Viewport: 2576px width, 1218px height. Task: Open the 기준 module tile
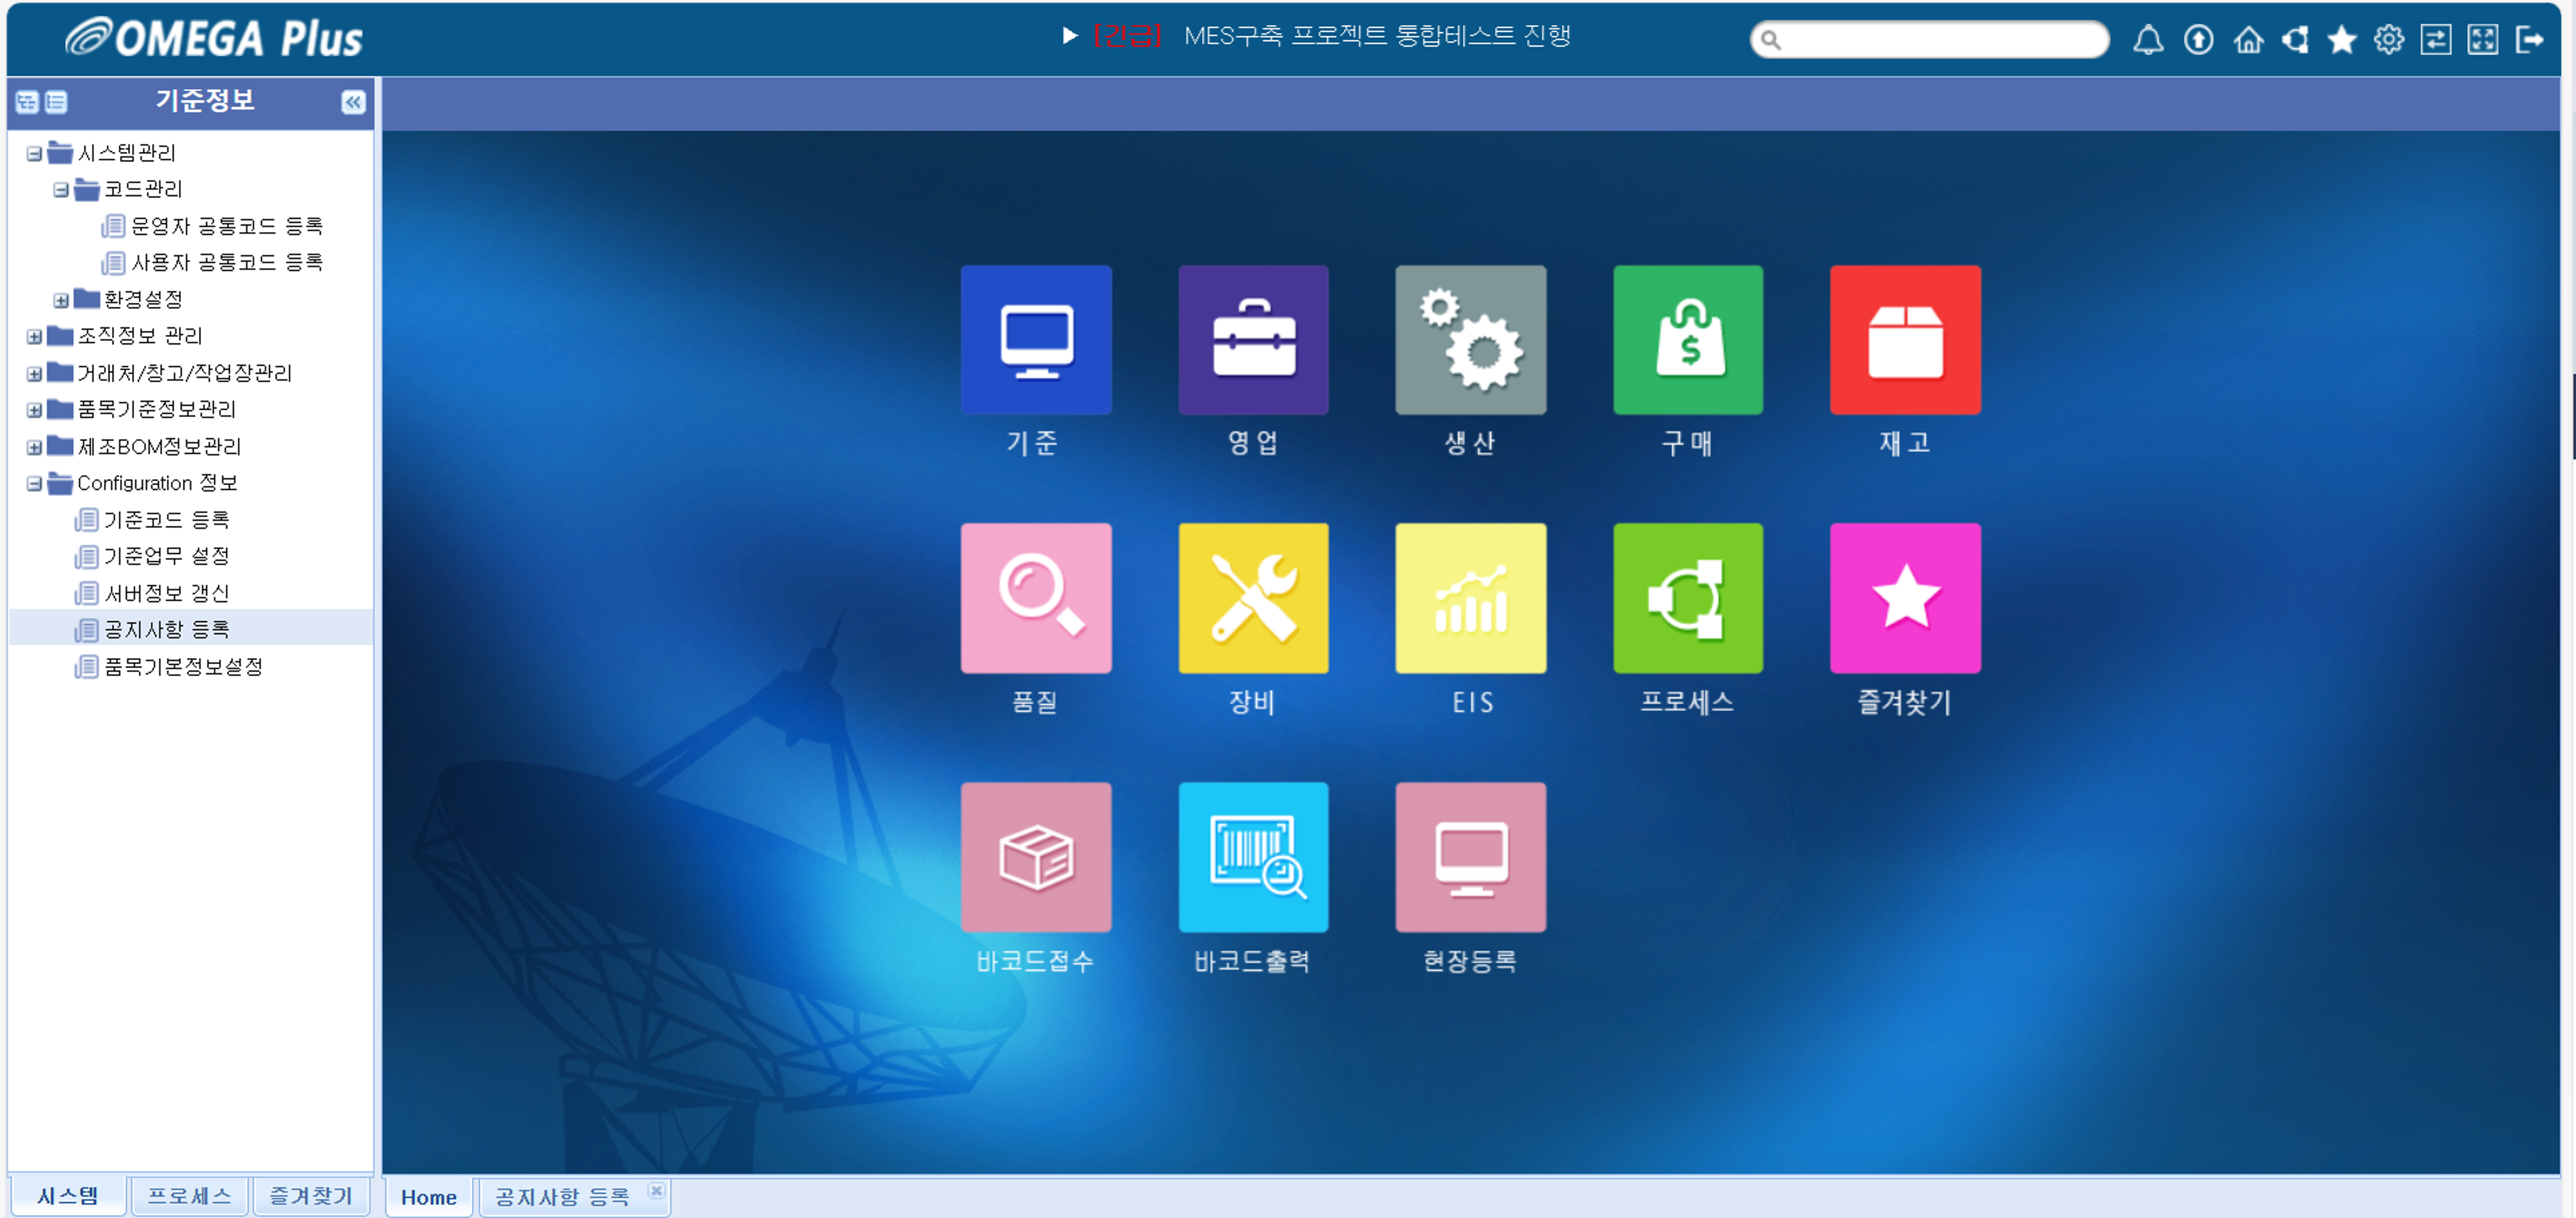[1035, 340]
